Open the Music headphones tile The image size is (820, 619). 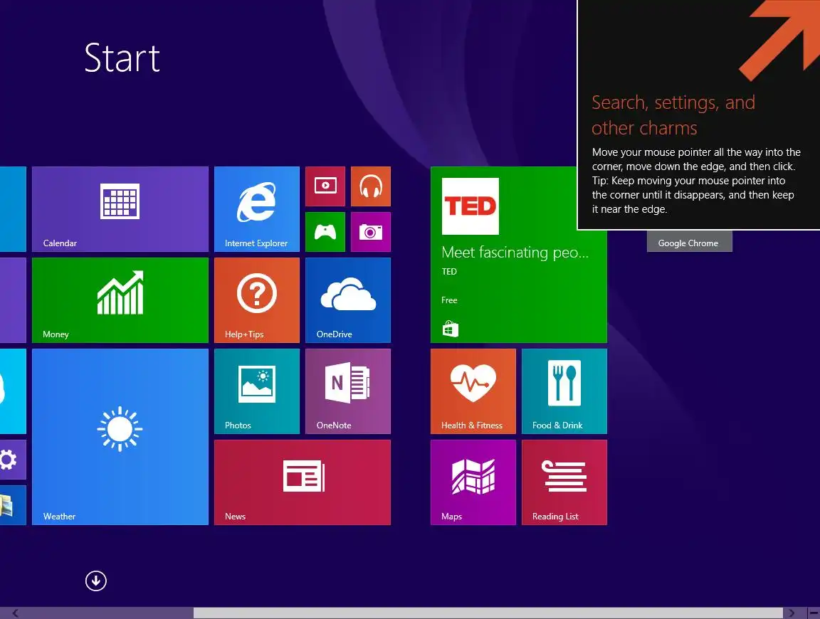click(371, 186)
